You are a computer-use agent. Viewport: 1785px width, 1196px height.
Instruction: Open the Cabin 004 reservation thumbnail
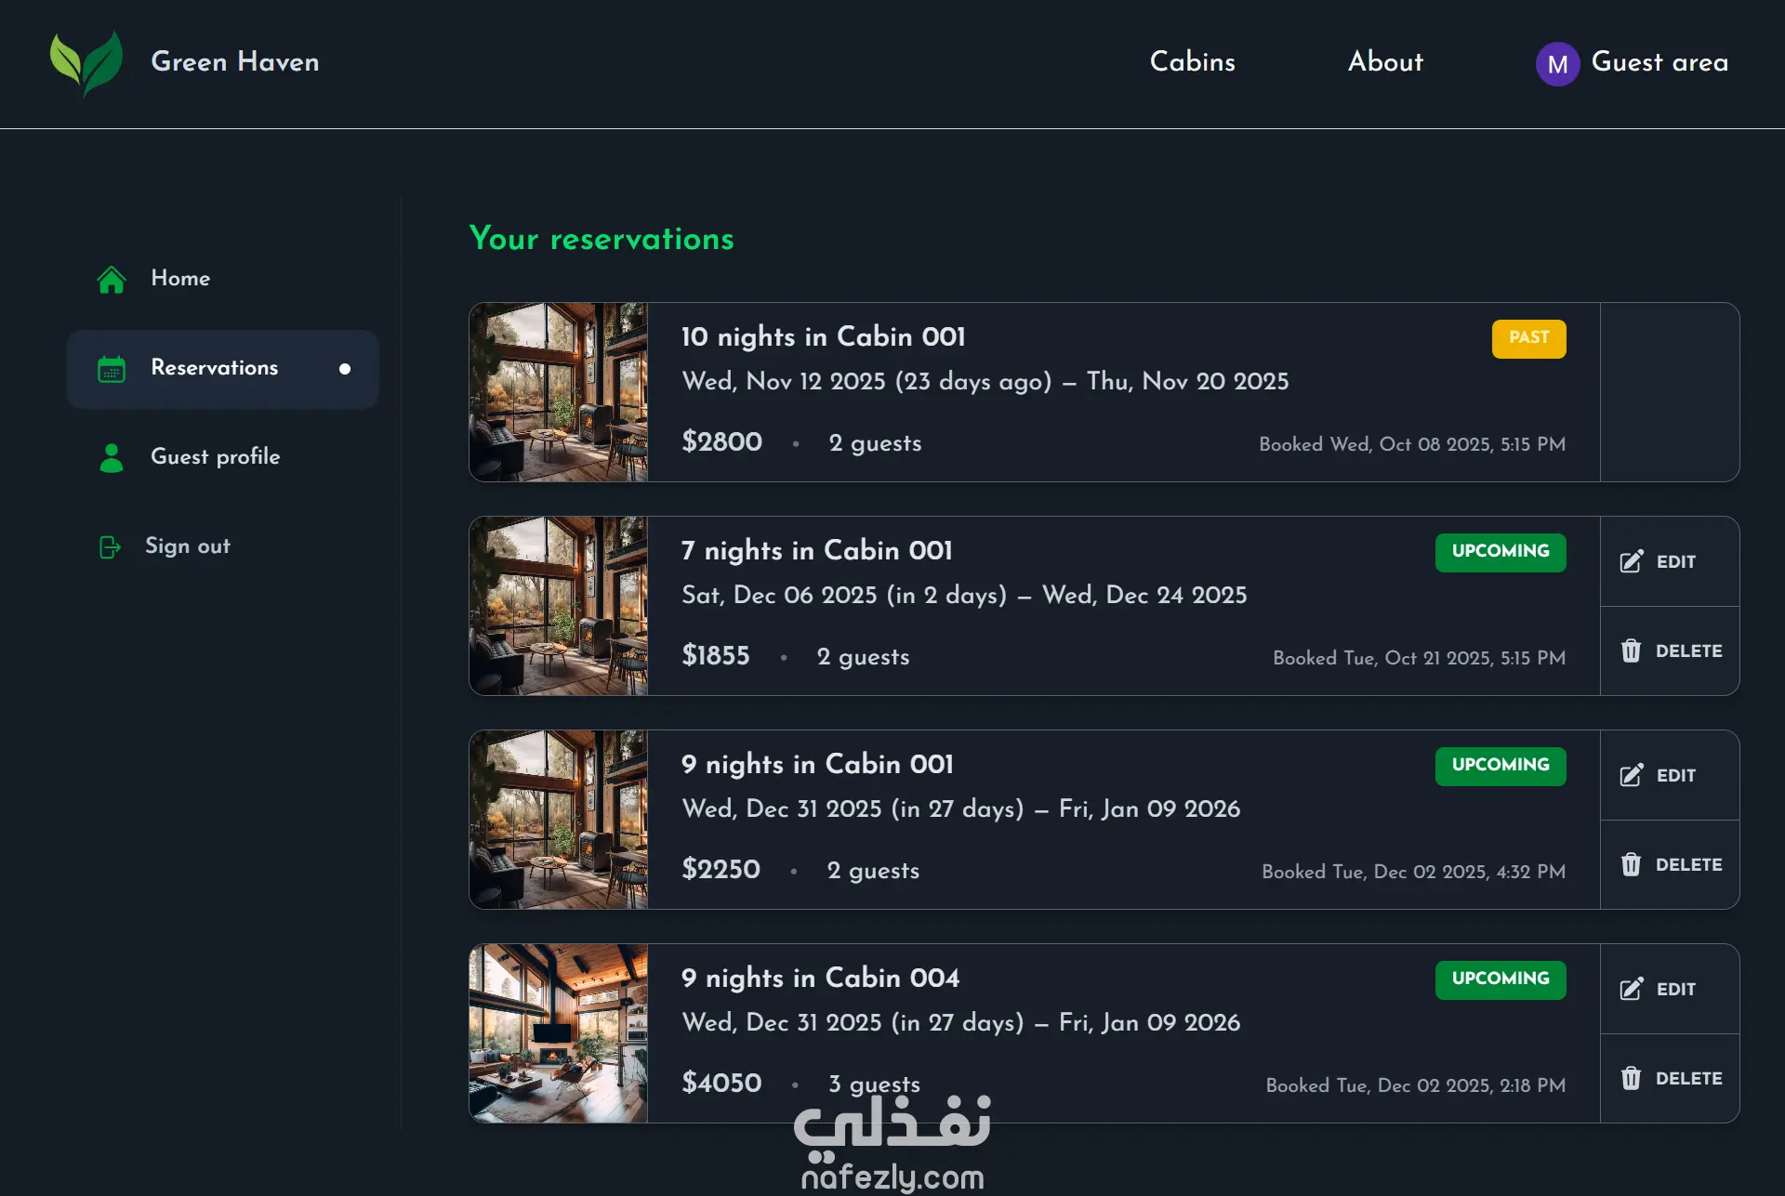[x=559, y=1033]
